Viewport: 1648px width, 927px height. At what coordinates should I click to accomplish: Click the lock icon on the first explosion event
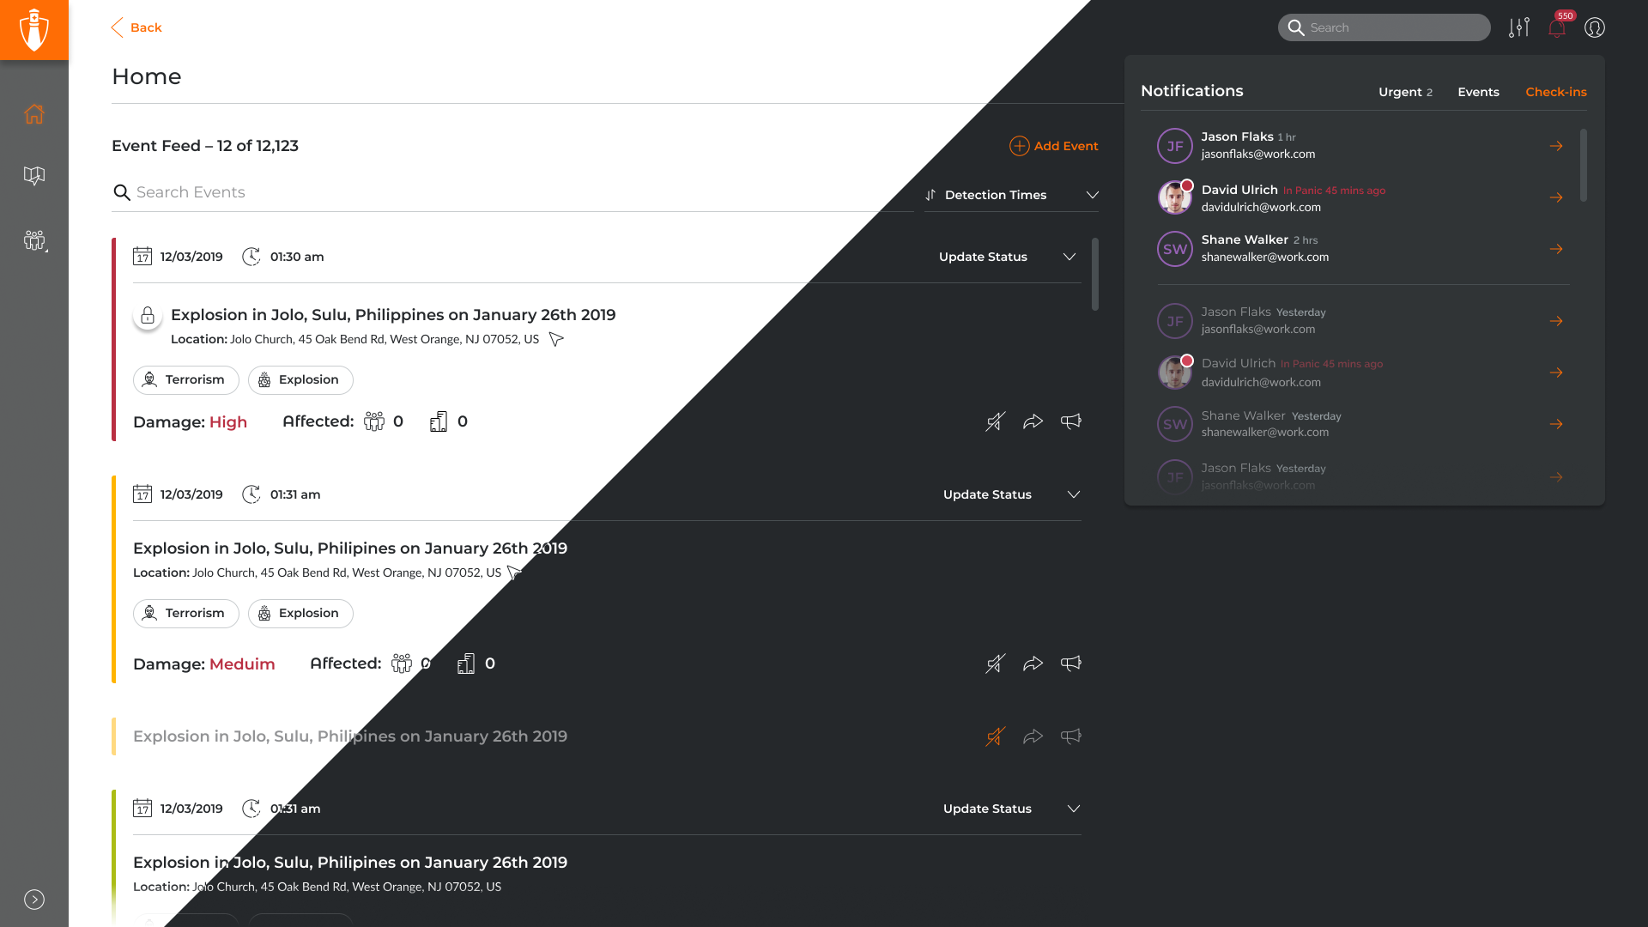pyautogui.click(x=148, y=315)
